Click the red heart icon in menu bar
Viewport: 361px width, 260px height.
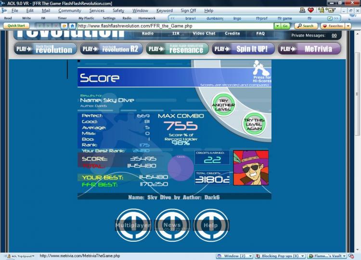(310, 10)
